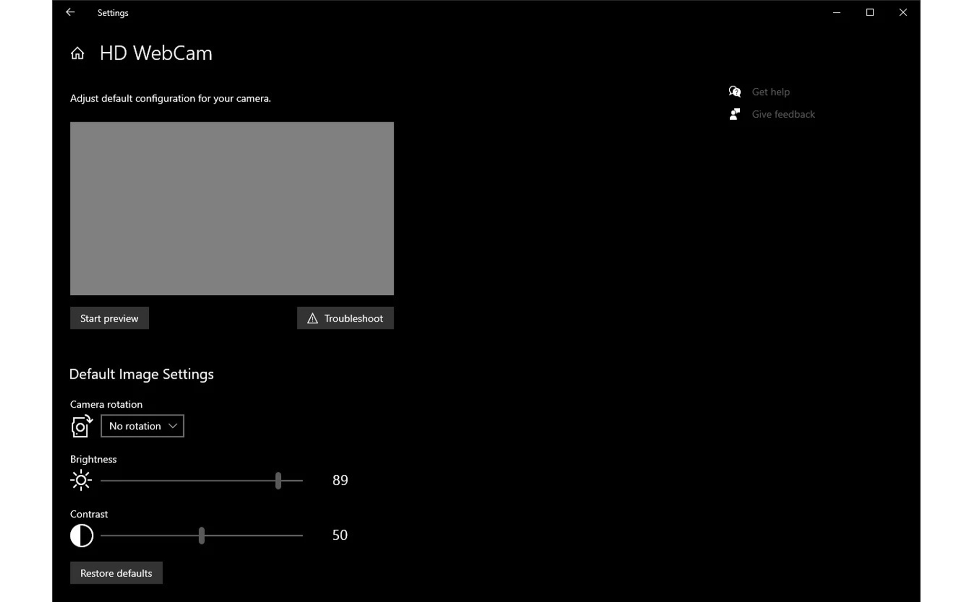The image size is (973, 602).
Task: Open Settings home via house icon
Action: coord(77,53)
